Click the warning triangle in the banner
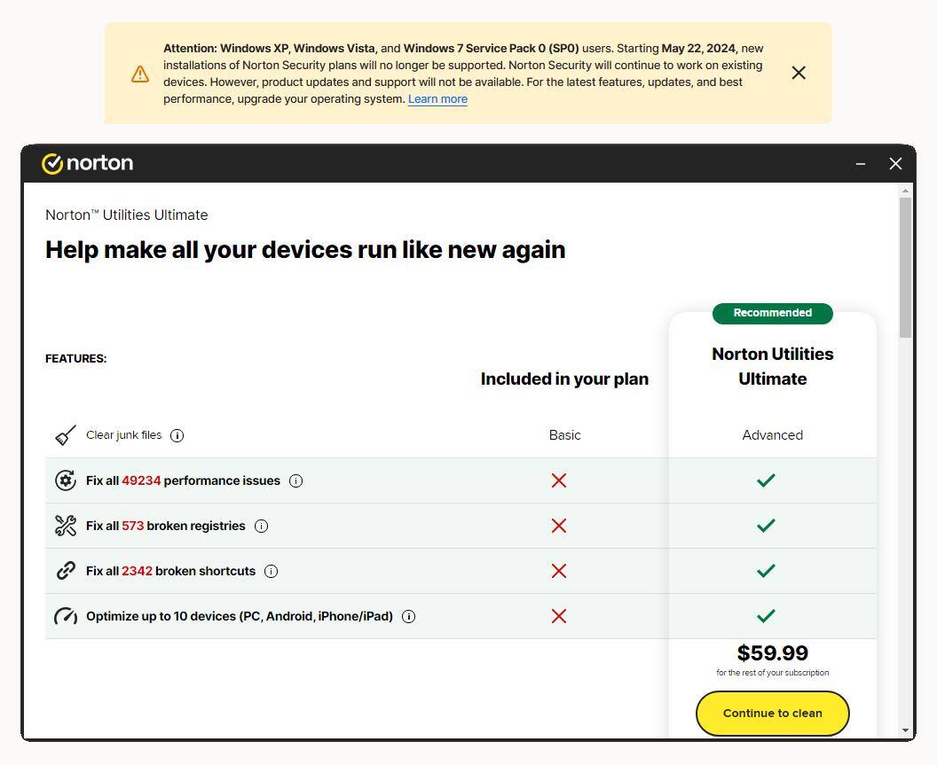937x765 pixels. click(x=140, y=74)
